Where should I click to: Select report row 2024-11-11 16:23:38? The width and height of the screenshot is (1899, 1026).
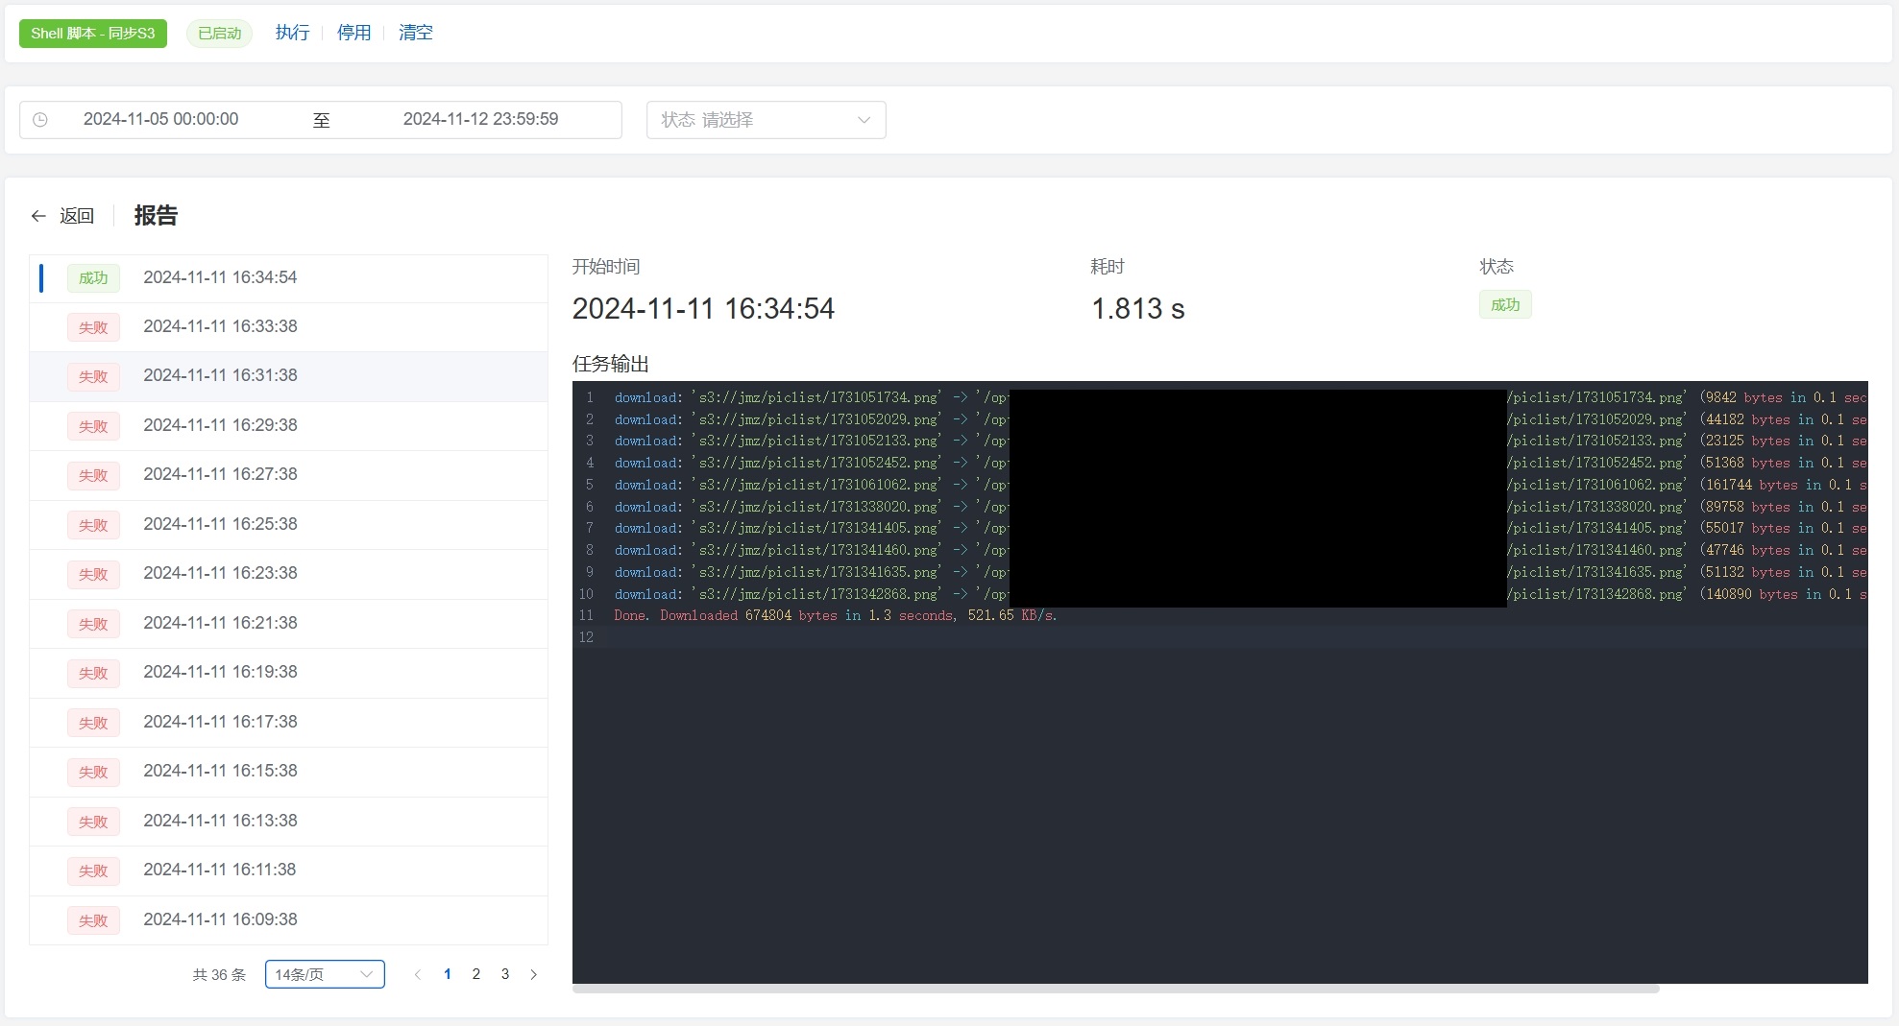click(x=288, y=574)
